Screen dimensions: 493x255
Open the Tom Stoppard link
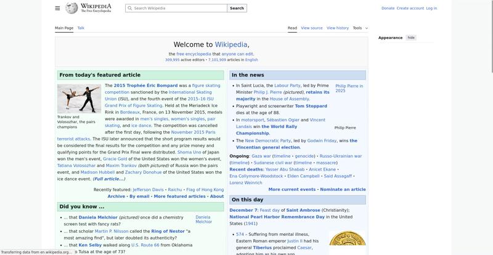pos(311,106)
